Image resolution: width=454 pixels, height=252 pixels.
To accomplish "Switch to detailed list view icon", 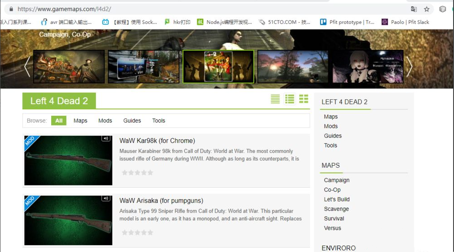I will click(x=290, y=99).
